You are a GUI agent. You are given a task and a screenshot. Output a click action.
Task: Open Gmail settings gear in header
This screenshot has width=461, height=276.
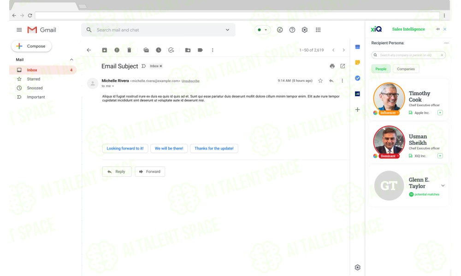pos(305,30)
